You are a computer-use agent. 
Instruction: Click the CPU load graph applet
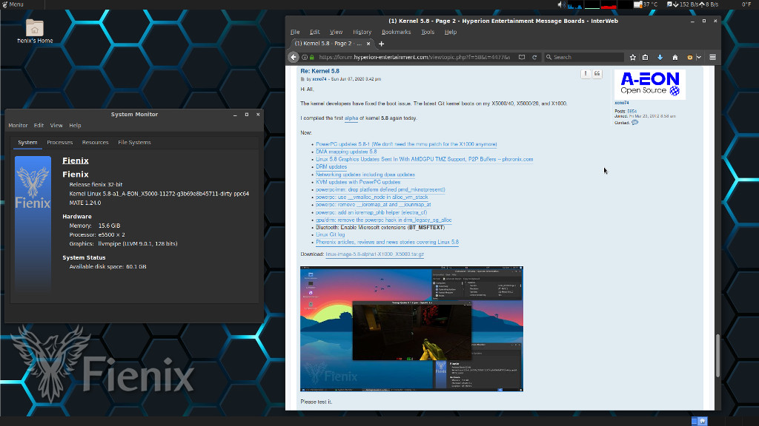click(x=574, y=4)
